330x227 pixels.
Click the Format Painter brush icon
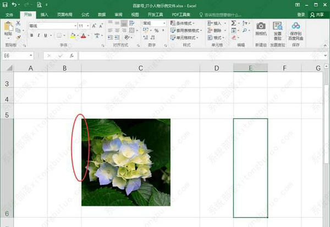(18, 37)
